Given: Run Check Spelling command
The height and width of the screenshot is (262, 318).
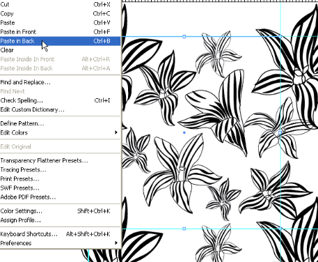Looking at the screenshot, I should [x=60, y=100].
